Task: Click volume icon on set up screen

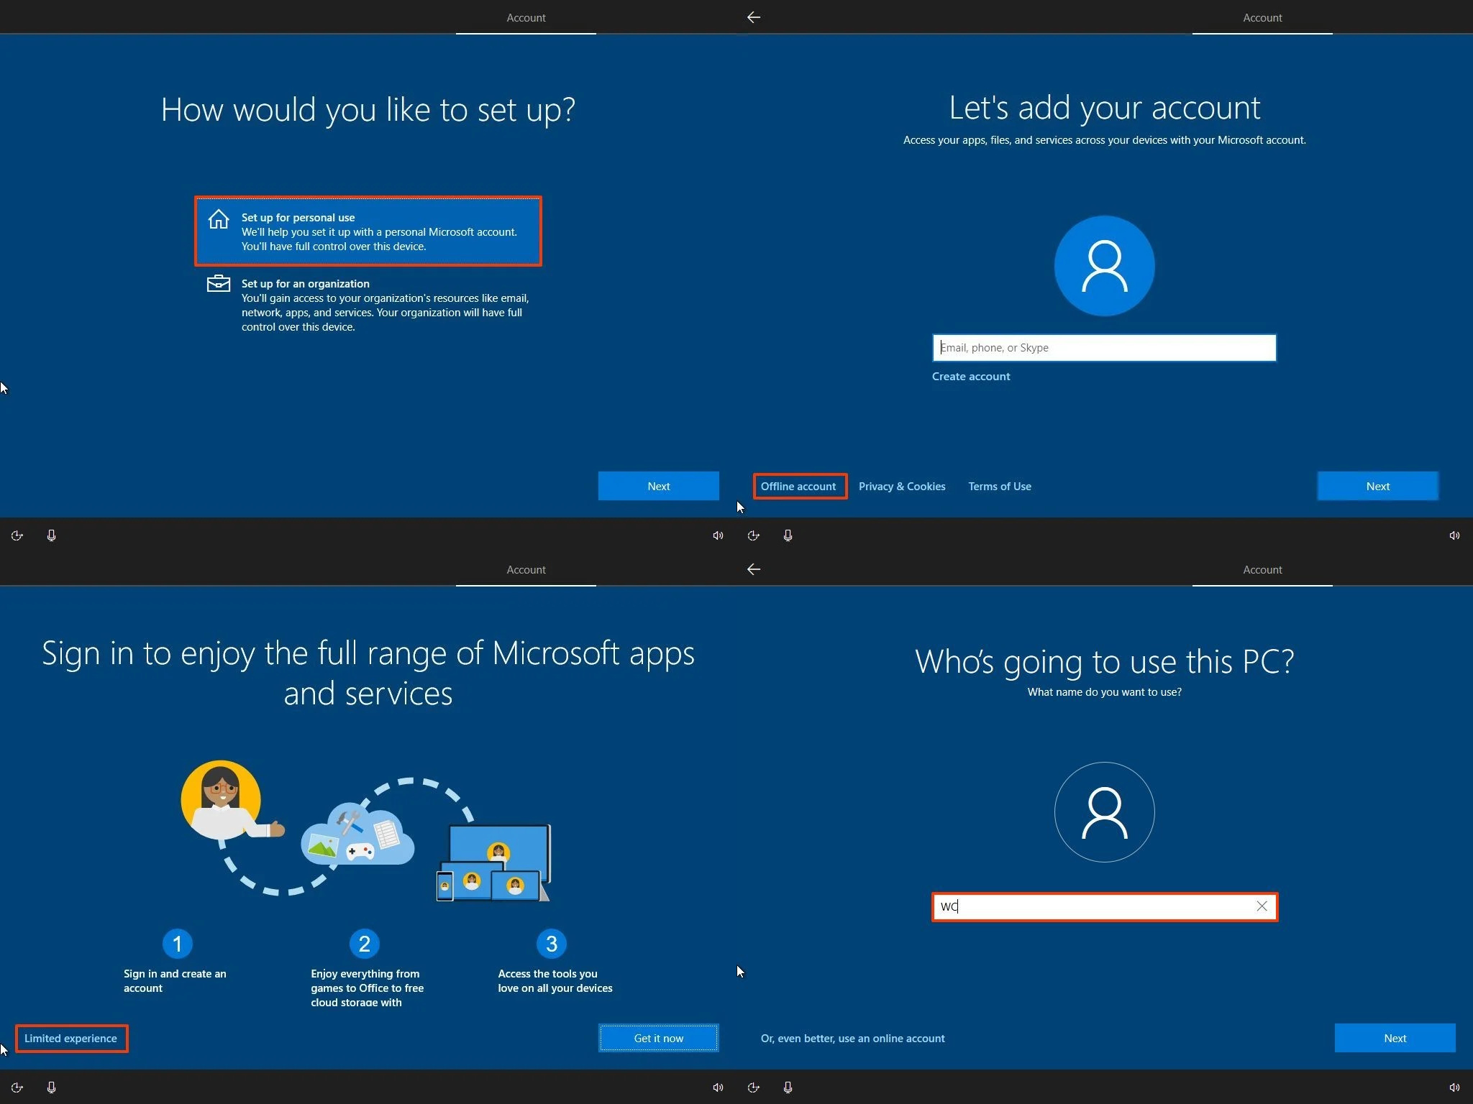Action: point(718,535)
